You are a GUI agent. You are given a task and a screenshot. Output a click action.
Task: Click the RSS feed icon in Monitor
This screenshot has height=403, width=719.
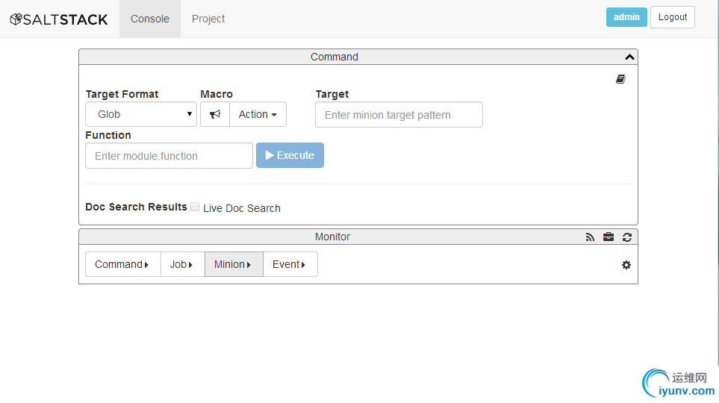click(590, 237)
